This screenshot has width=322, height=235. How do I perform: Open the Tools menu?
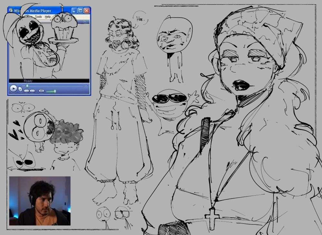tap(38, 17)
